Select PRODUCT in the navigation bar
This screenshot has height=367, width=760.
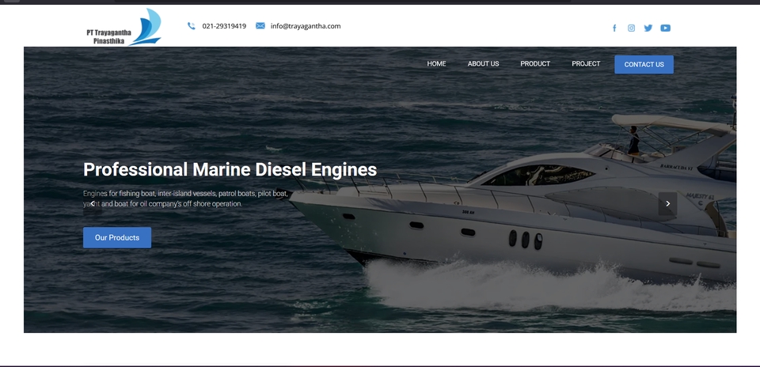point(535,64)
